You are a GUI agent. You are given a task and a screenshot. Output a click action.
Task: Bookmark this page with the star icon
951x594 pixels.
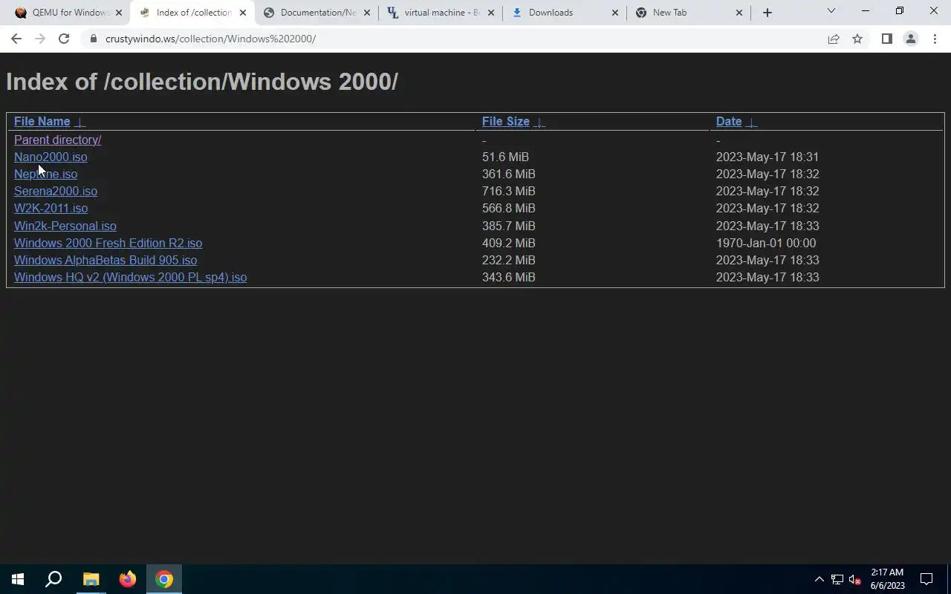857,39
